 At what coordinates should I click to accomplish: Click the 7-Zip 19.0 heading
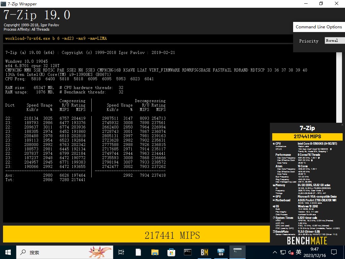37,15
